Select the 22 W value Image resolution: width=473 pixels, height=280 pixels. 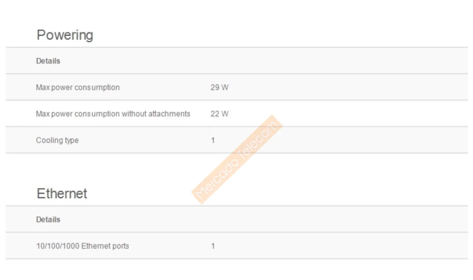[x=219, y=114]
